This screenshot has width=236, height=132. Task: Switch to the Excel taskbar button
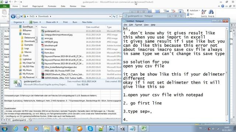(144, 129)
